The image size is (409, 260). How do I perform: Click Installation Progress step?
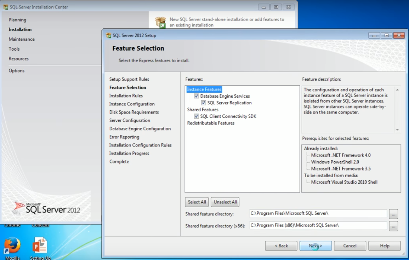(129, 154)
